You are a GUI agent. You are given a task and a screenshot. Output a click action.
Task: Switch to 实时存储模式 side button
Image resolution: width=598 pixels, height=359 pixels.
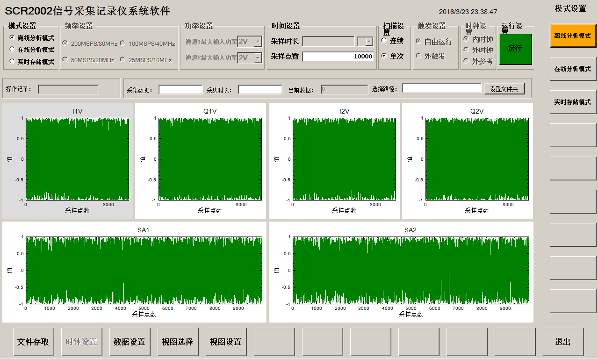tap(572, 102)
